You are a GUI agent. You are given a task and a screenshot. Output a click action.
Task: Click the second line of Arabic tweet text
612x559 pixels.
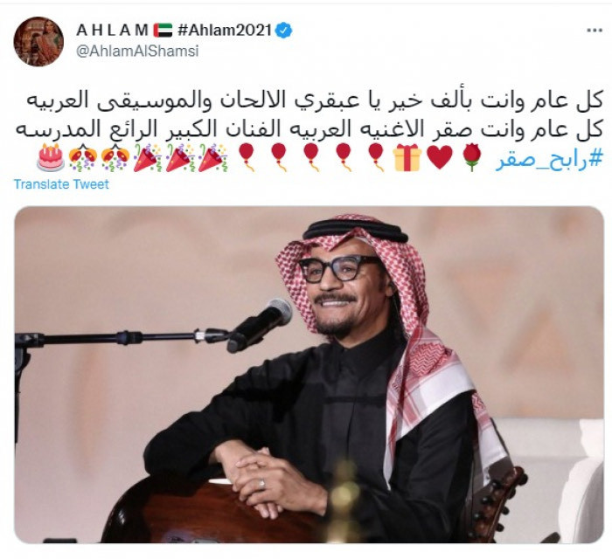309,129
